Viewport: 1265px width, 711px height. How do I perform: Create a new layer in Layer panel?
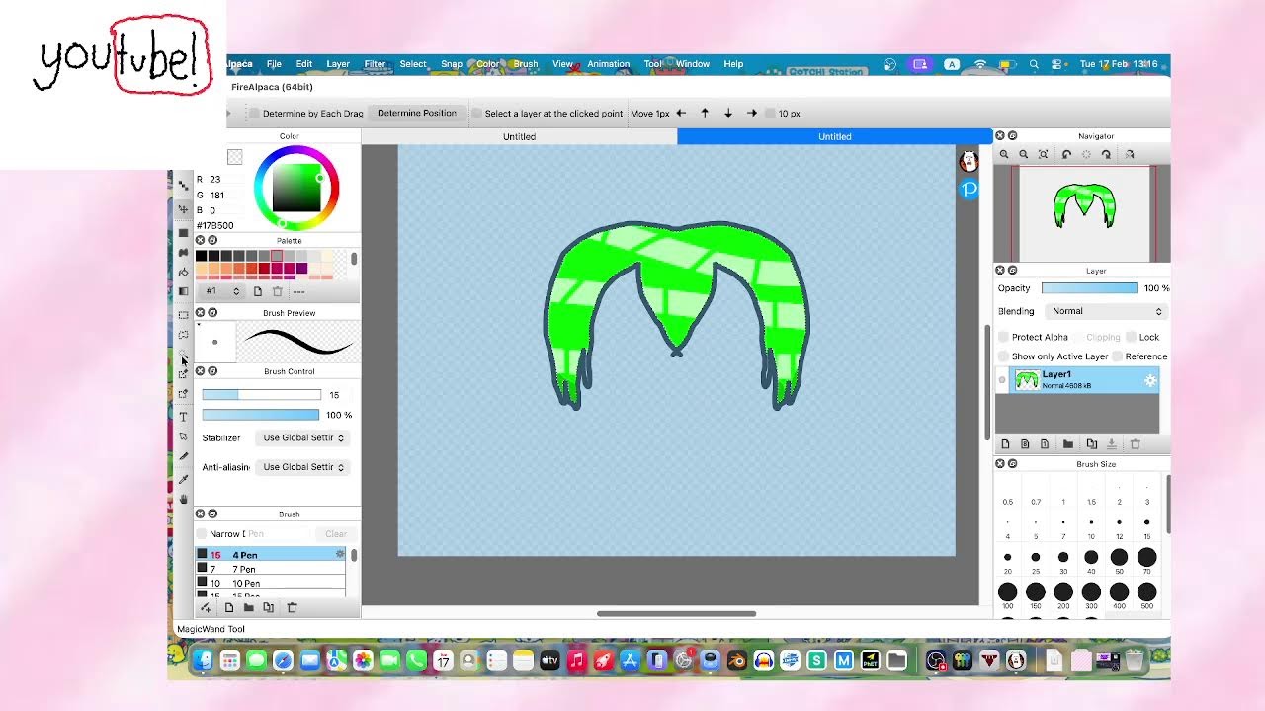click(x=1005, y=444)
